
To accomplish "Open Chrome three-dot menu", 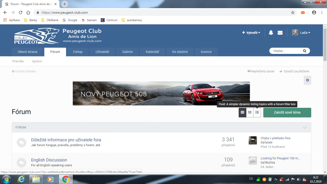I will tap(322, 12).
